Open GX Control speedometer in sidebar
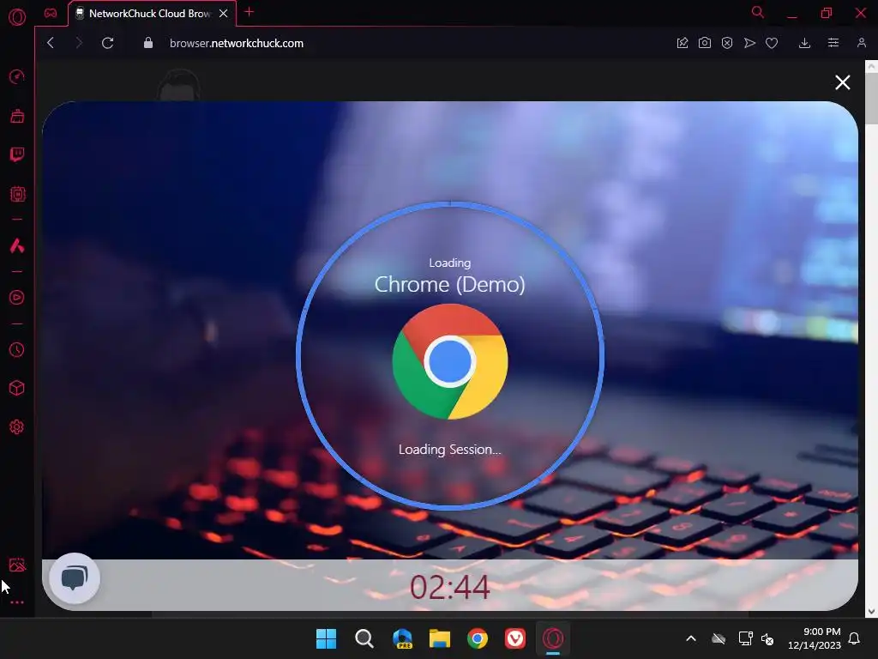Image resolution: width=878 pixels, height=659 pixels. 17,76
